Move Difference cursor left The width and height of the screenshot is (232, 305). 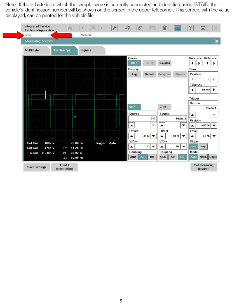pyautogui.click(x=207, y=63)
